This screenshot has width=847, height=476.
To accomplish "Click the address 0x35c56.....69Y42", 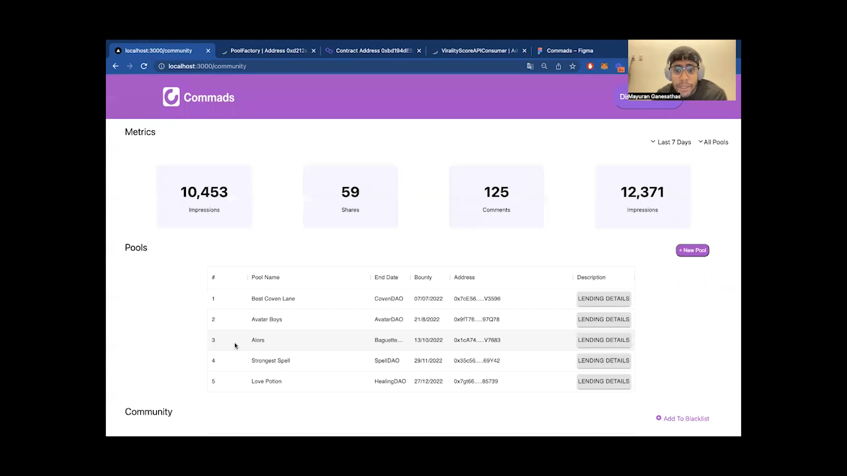I will [x=476, y=360].
